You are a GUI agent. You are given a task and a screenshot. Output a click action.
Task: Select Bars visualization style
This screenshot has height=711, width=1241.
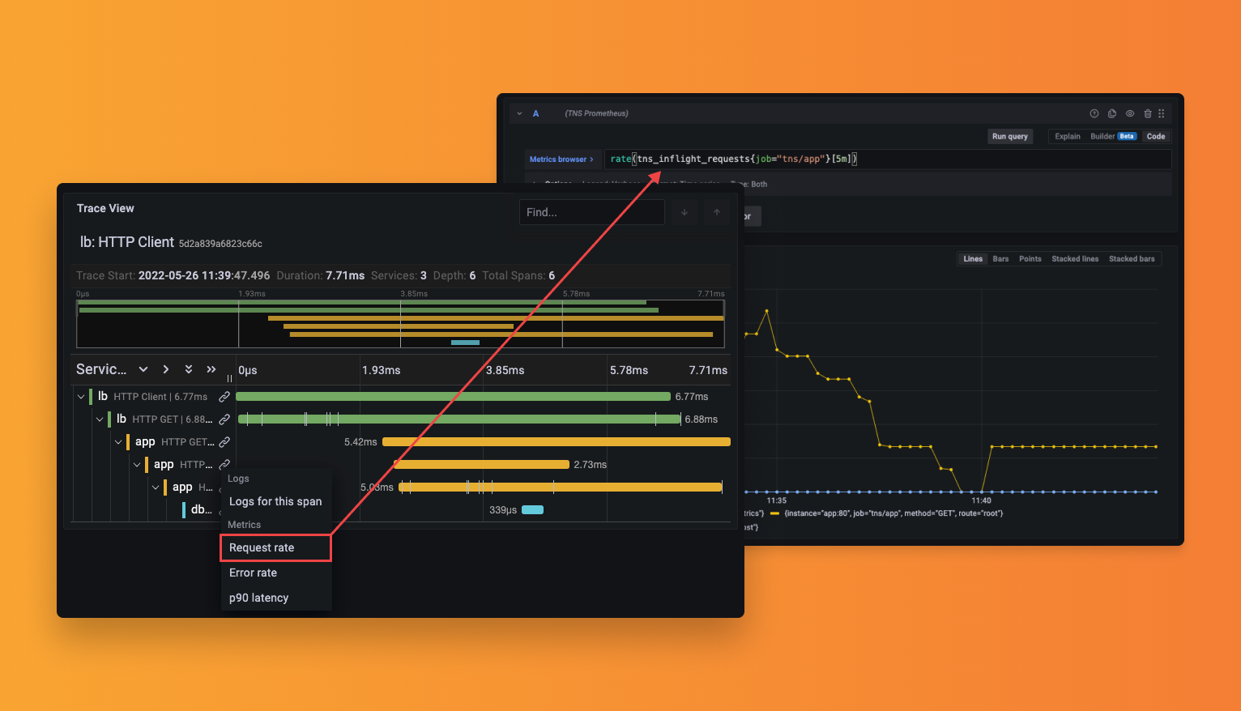coord(1000,258)
